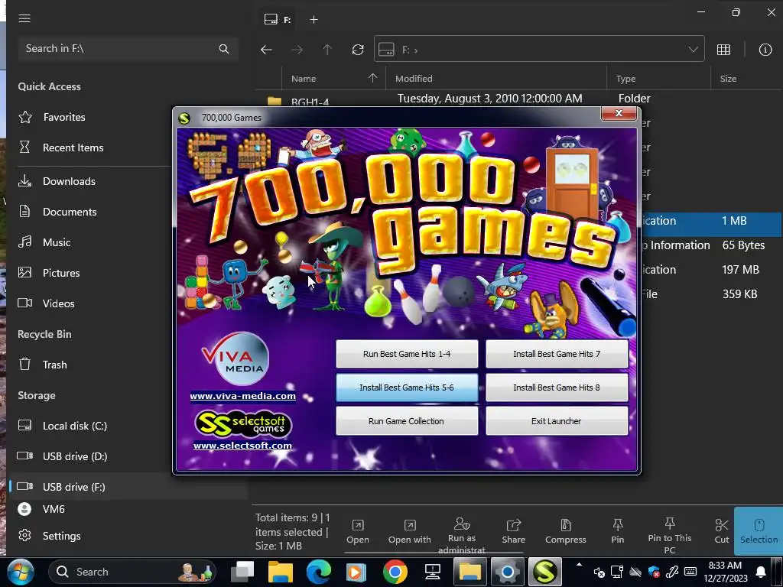The image size is (783, 587).
Task: Select Local disk (C:)
Action: [74, 426]
